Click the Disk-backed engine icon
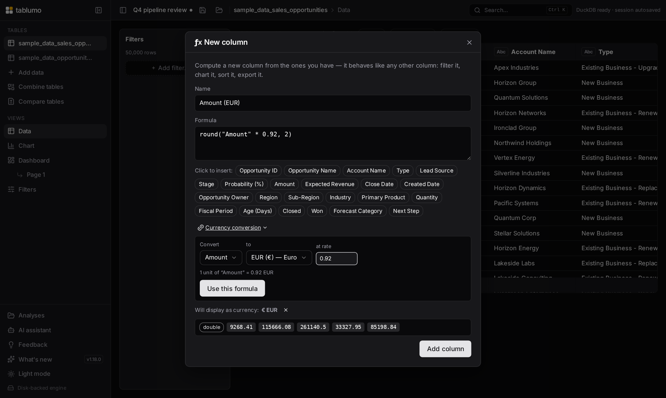 (x=11, y=388)
